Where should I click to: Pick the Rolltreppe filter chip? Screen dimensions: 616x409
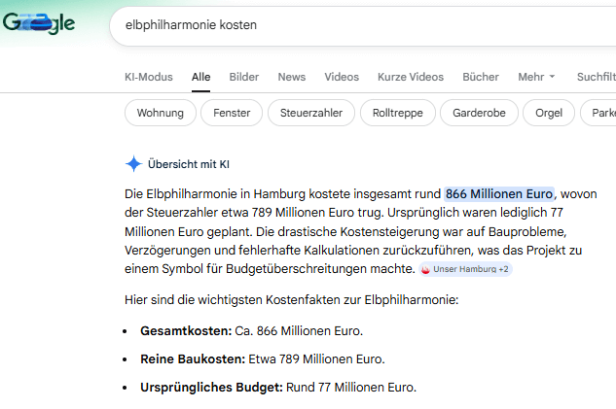(397, 113)
